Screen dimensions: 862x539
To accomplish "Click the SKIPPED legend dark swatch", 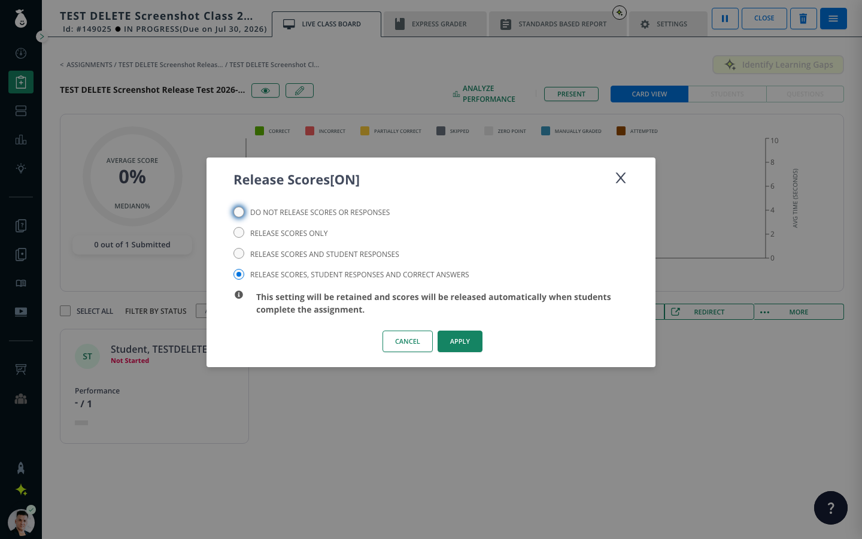I will [x=441, y=131].
